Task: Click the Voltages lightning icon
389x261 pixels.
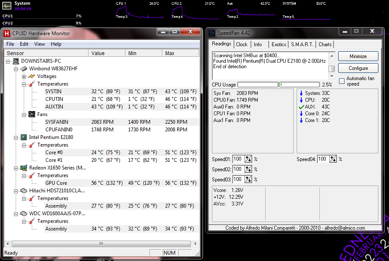Action: pos(32,76)
